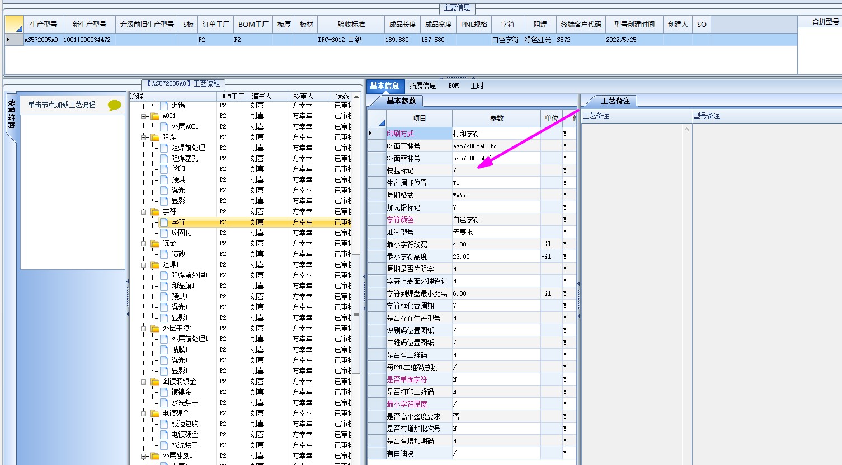Screen dimensions: 842x465
Task: Click the 图镀铜镍金 folder icon
Action: (155, 382)
